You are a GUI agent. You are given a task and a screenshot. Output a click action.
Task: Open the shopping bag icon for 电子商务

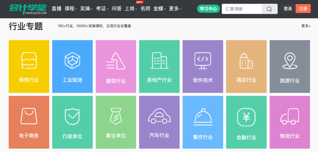29,116
